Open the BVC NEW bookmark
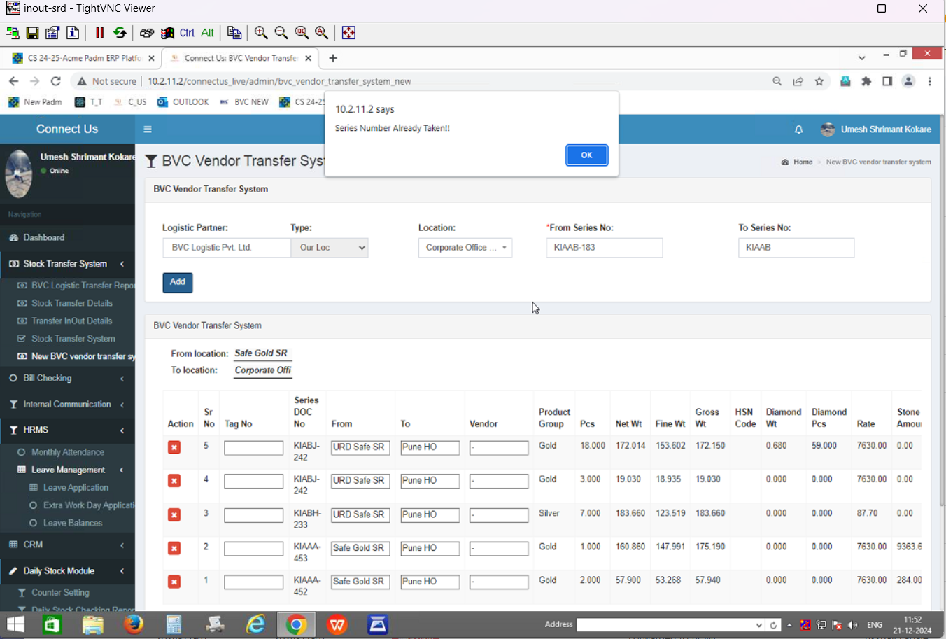Image resolution: width=946 pixels, height=639 pixels. tap(244, 102)
